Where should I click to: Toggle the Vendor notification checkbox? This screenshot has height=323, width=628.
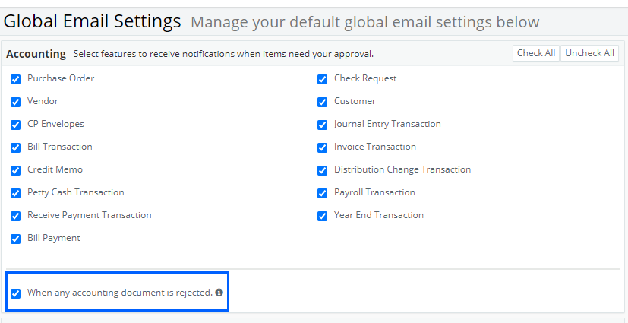click(16, 102)
